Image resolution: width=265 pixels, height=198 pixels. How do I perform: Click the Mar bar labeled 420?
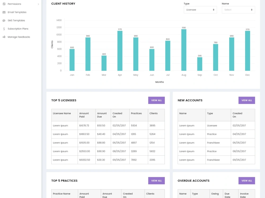point(104,63)
